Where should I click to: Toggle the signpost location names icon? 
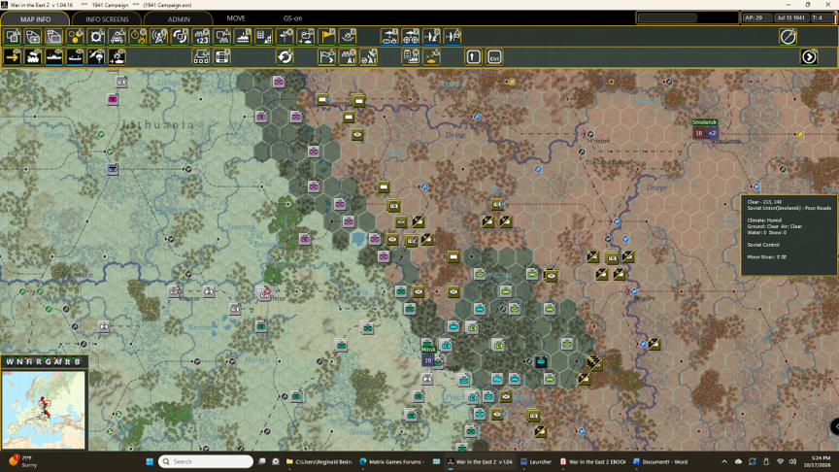(285, 37)
